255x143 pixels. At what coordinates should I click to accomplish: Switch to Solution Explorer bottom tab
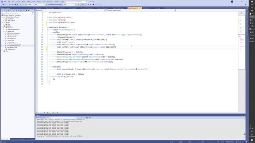(5, 139)
